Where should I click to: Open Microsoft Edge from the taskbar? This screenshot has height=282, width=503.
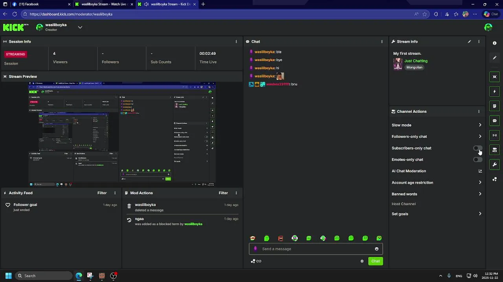tap(79, 276)
